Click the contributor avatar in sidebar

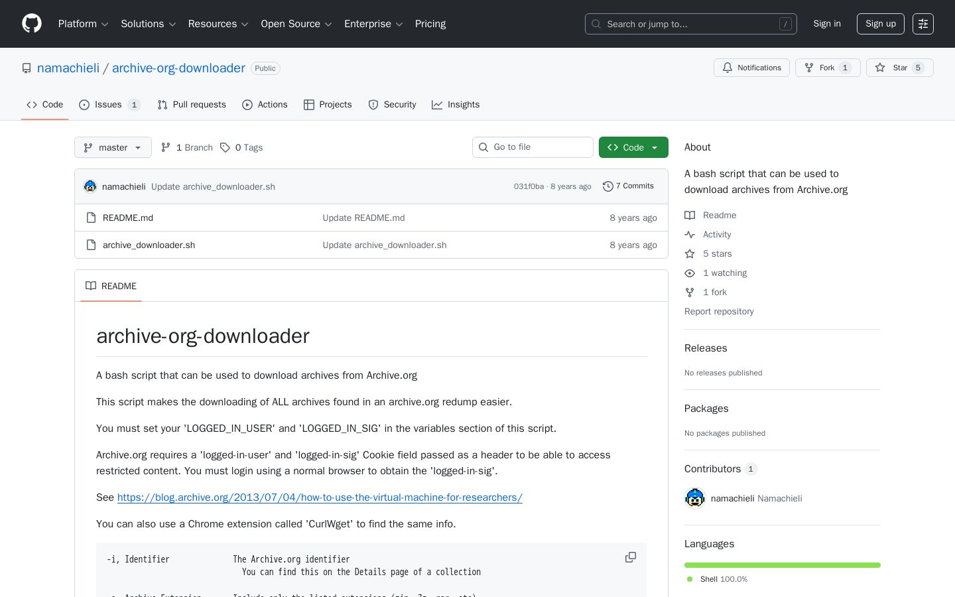[695, 498]
